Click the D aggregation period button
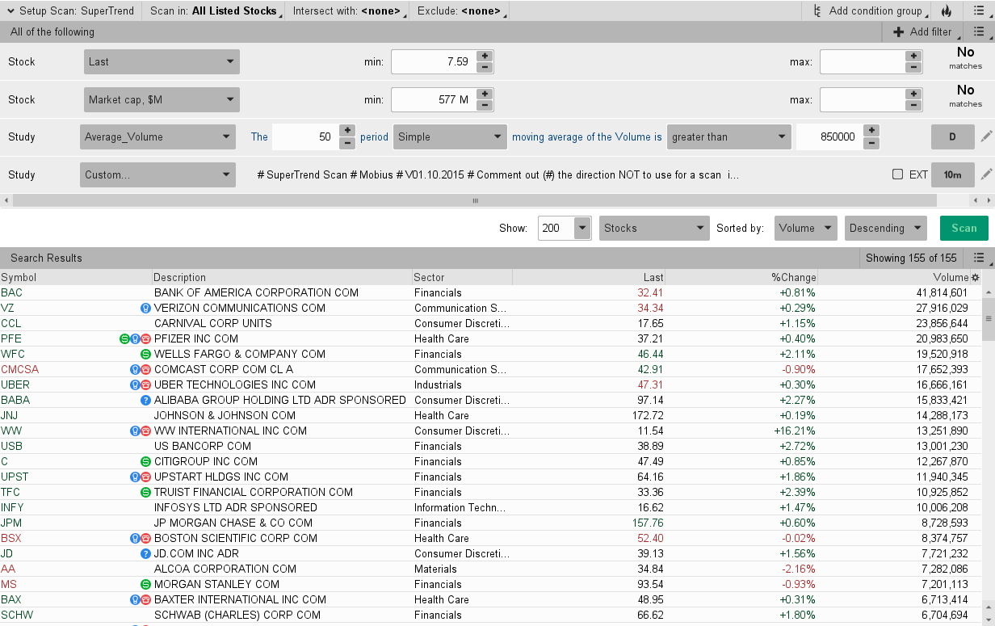 coord(952,137)
